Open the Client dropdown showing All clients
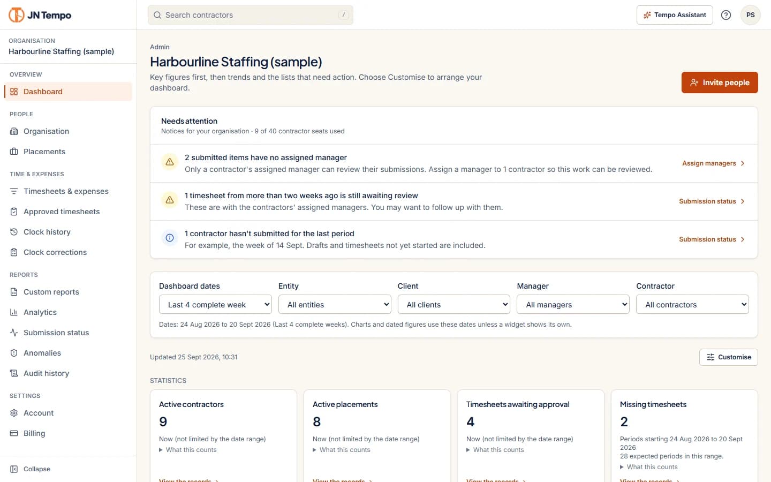771x482 pixels. coord(454,304)
